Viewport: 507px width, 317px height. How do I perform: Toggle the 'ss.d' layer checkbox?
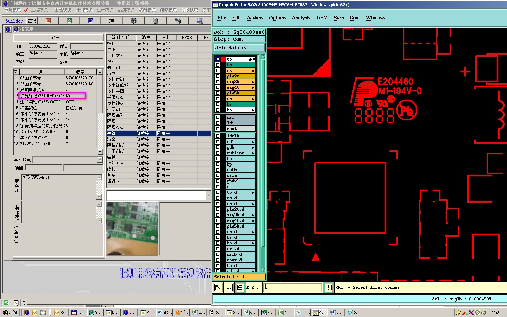tap(218, 232)
